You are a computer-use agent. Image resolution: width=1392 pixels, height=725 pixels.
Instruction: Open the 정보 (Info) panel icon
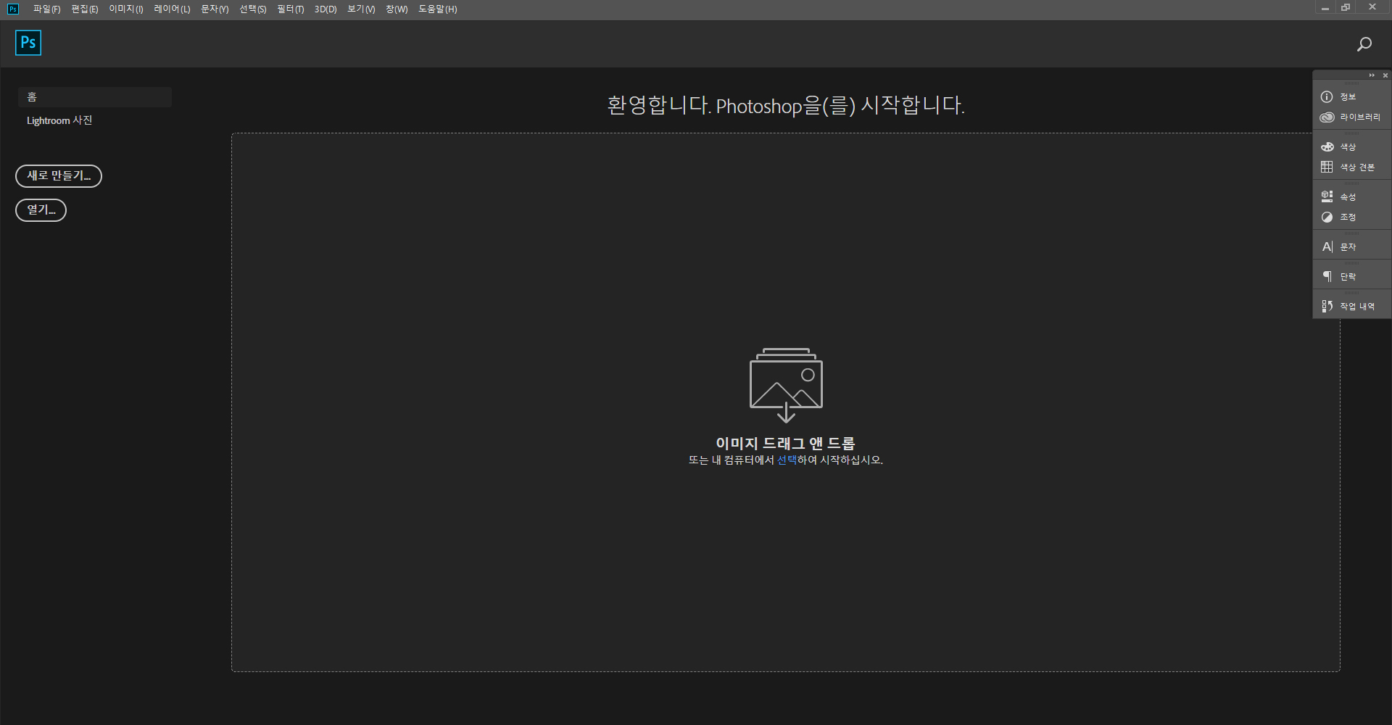pyautogui.click(x=1327, y=97)
